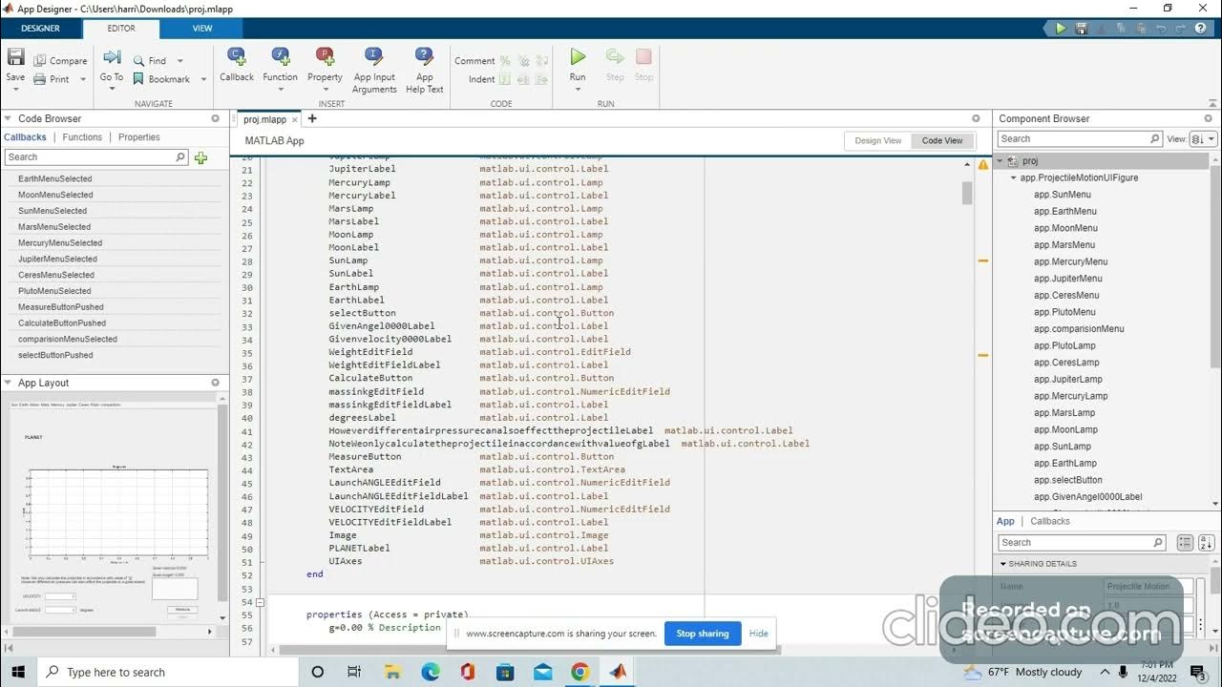Click the code editor vertical scrollbar
The height and width of the screenshot is (687, 1222).
click(x=967, y=193)
